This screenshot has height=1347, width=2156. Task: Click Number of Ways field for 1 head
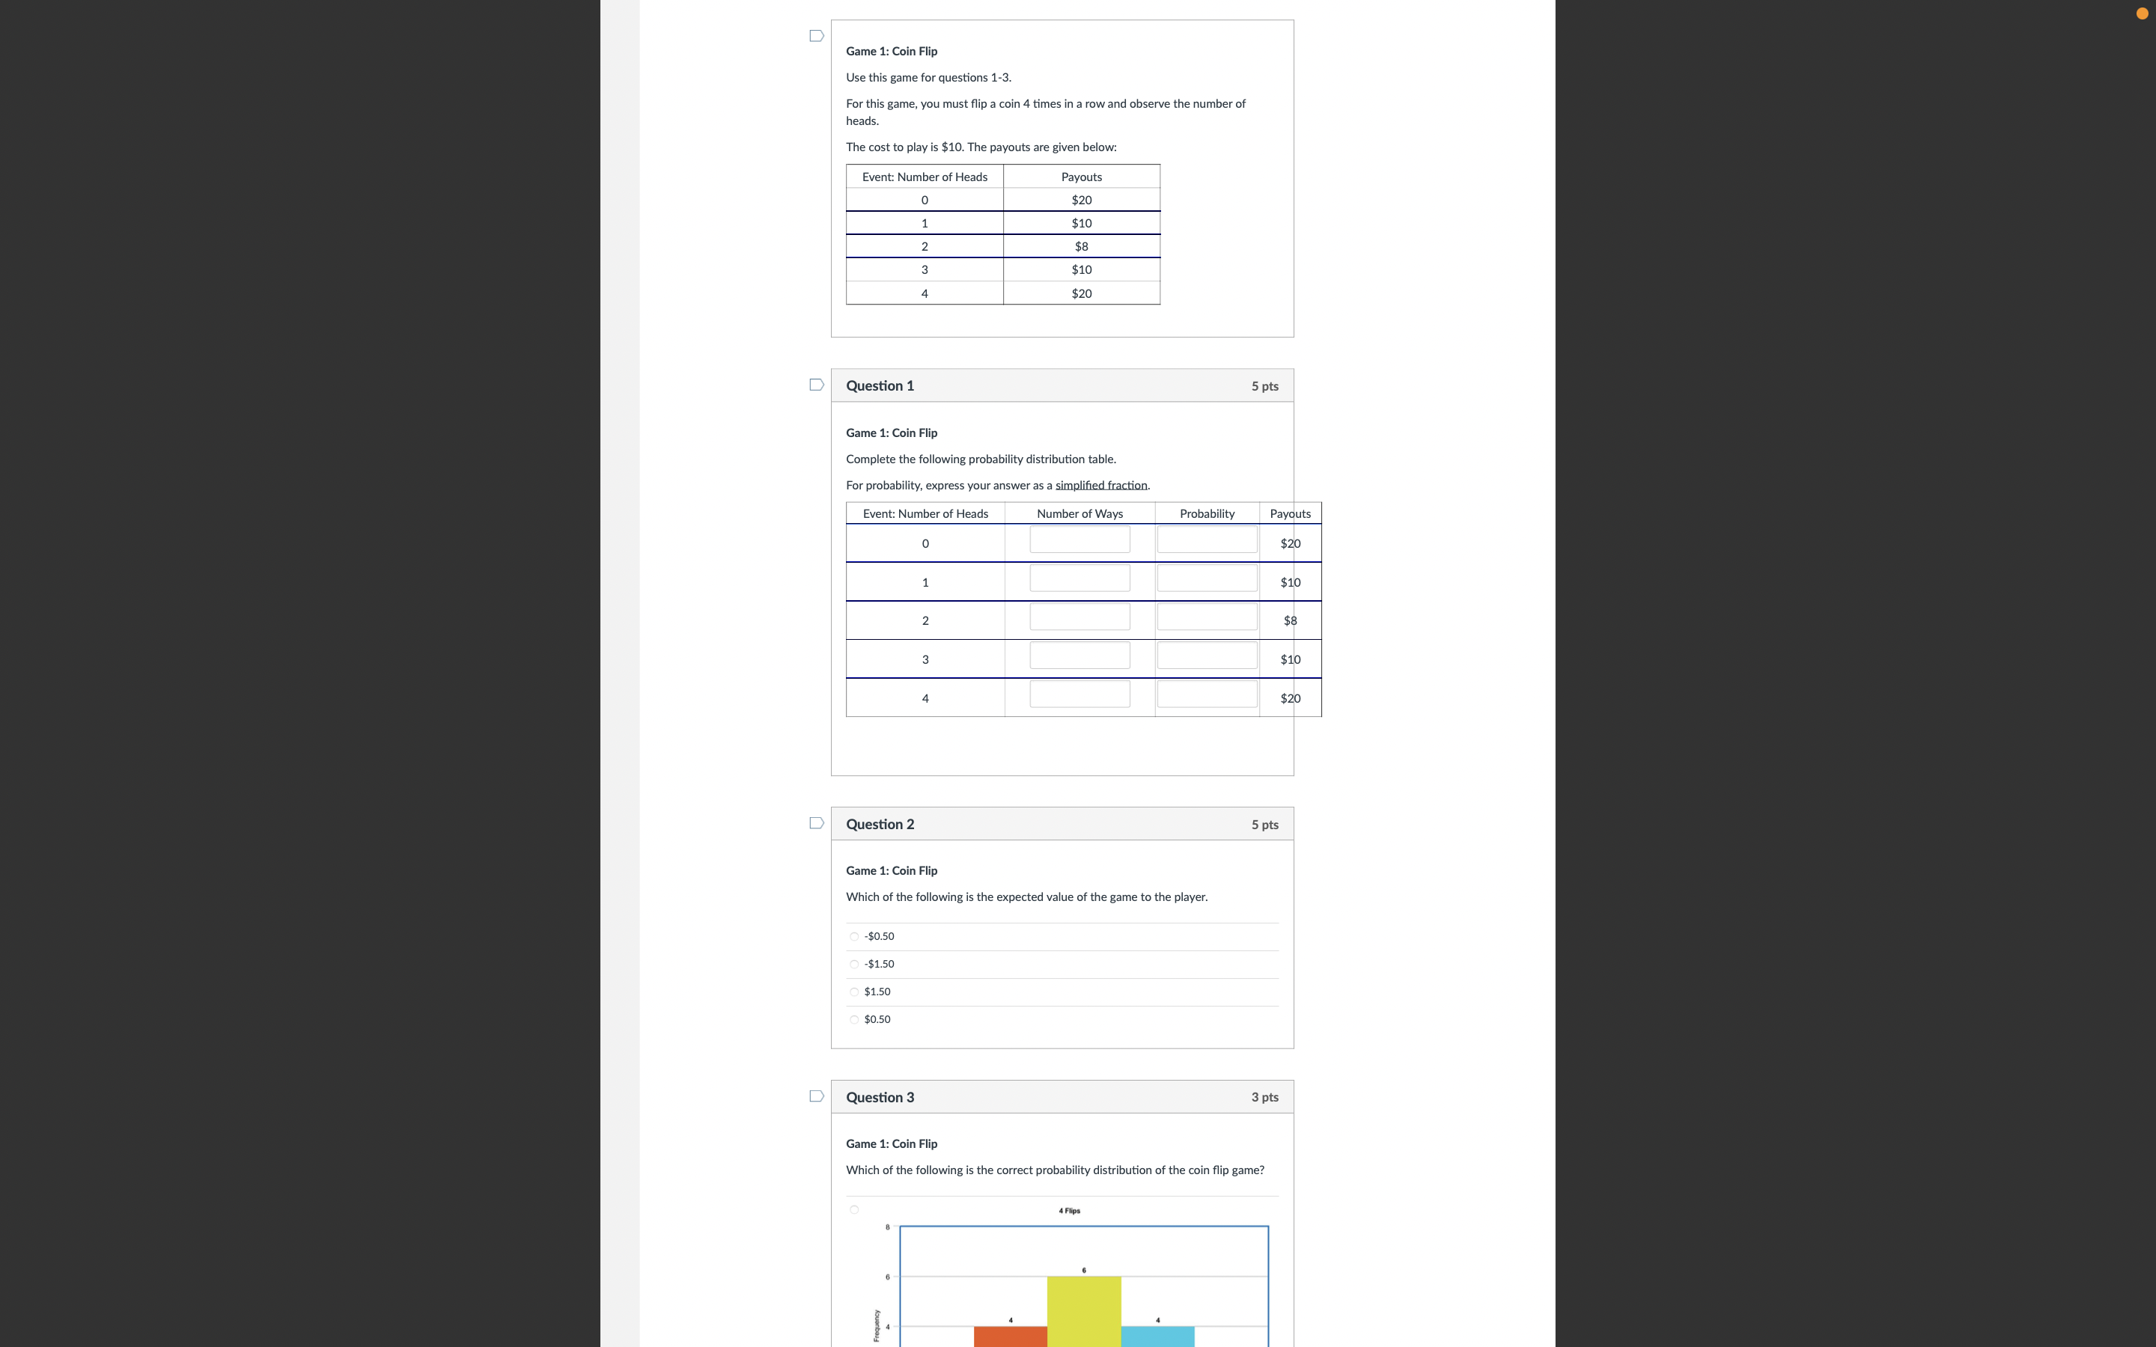(x=1079, y=578)
